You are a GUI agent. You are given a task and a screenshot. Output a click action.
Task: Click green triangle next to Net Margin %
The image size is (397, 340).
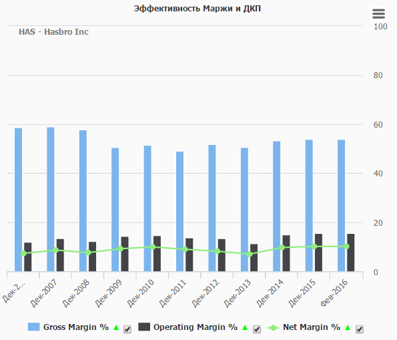pyautogui.click(x=348, y=327)
